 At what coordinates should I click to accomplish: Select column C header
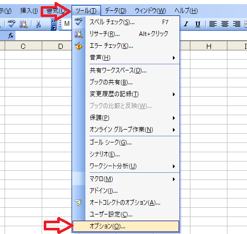(x=23, y=46)
